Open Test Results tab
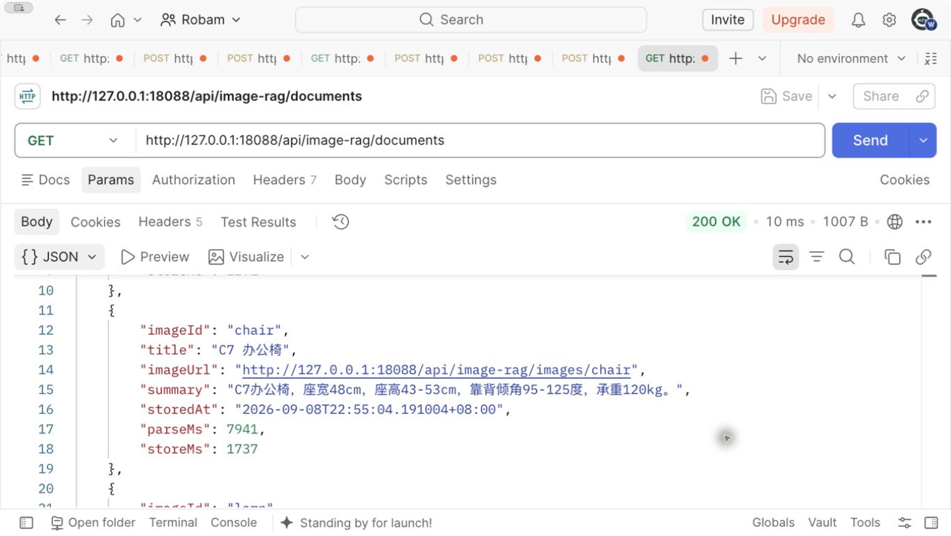This screenshot has width=951, height=536. [258, 222]
